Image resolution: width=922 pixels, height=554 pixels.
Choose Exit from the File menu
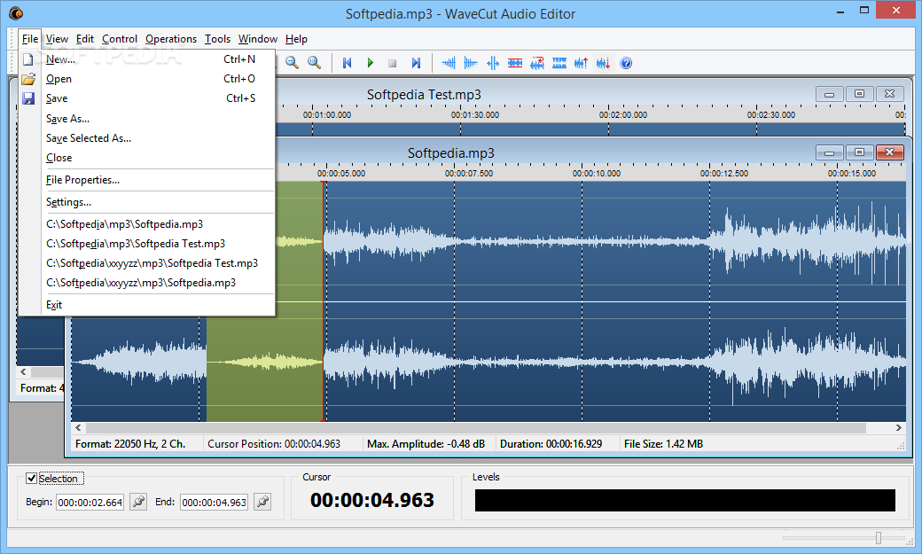(147, 305)
